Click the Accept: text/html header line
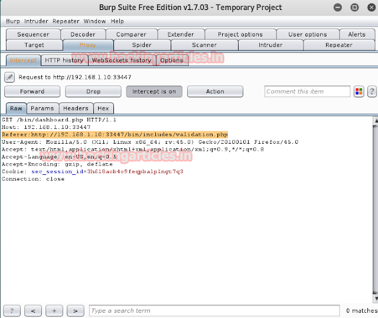The height and width of the screenshot is (318, 378). click(x=132, y=150)
